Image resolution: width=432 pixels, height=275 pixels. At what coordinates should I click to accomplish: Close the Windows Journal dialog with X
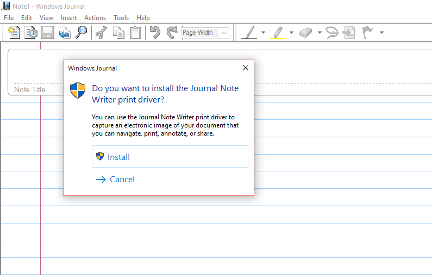[246, 68]
